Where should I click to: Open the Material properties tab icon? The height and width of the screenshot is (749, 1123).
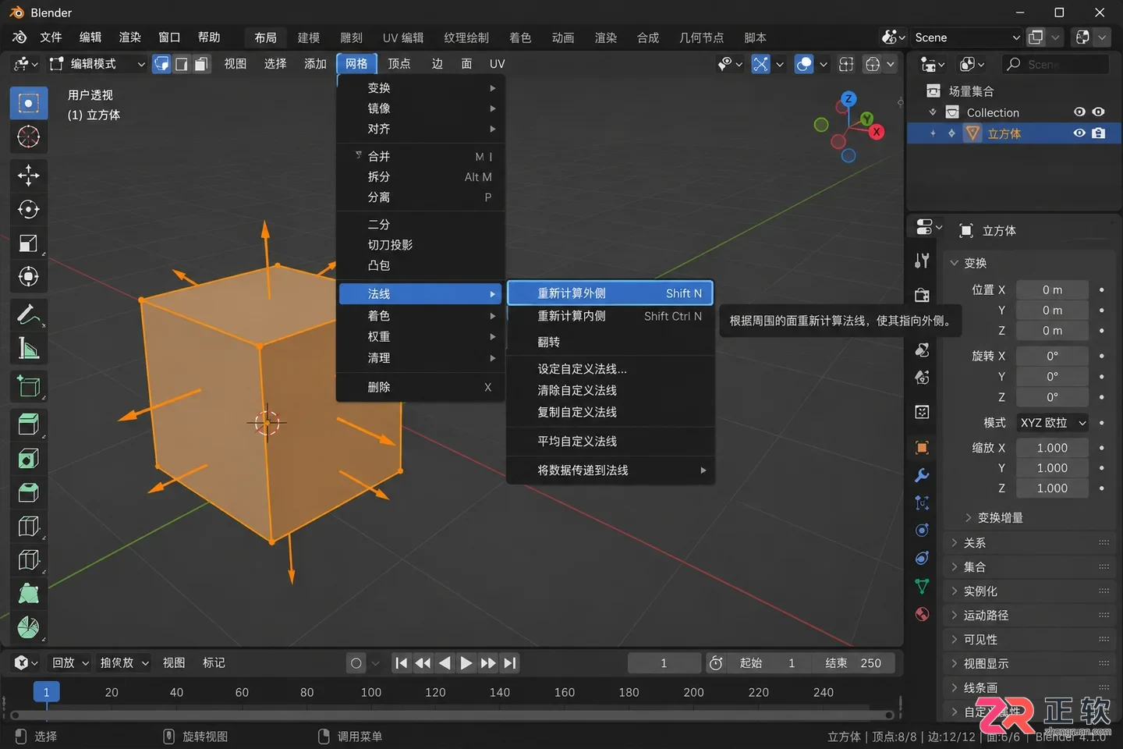click(922, 614)
